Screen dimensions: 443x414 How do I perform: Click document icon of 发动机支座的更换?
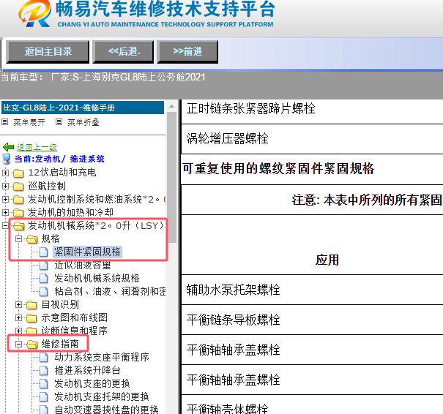(44, 383)
